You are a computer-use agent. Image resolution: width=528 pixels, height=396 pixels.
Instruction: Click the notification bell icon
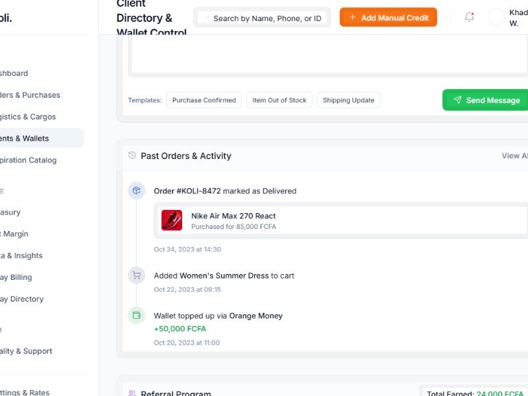coord(469,18)
